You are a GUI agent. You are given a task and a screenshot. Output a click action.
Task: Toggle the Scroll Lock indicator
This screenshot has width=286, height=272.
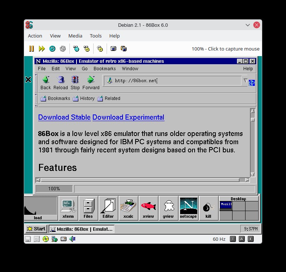[251, 239]
